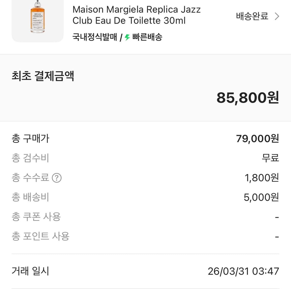Click the 거래 일시 transaction date label

[30, 271]
